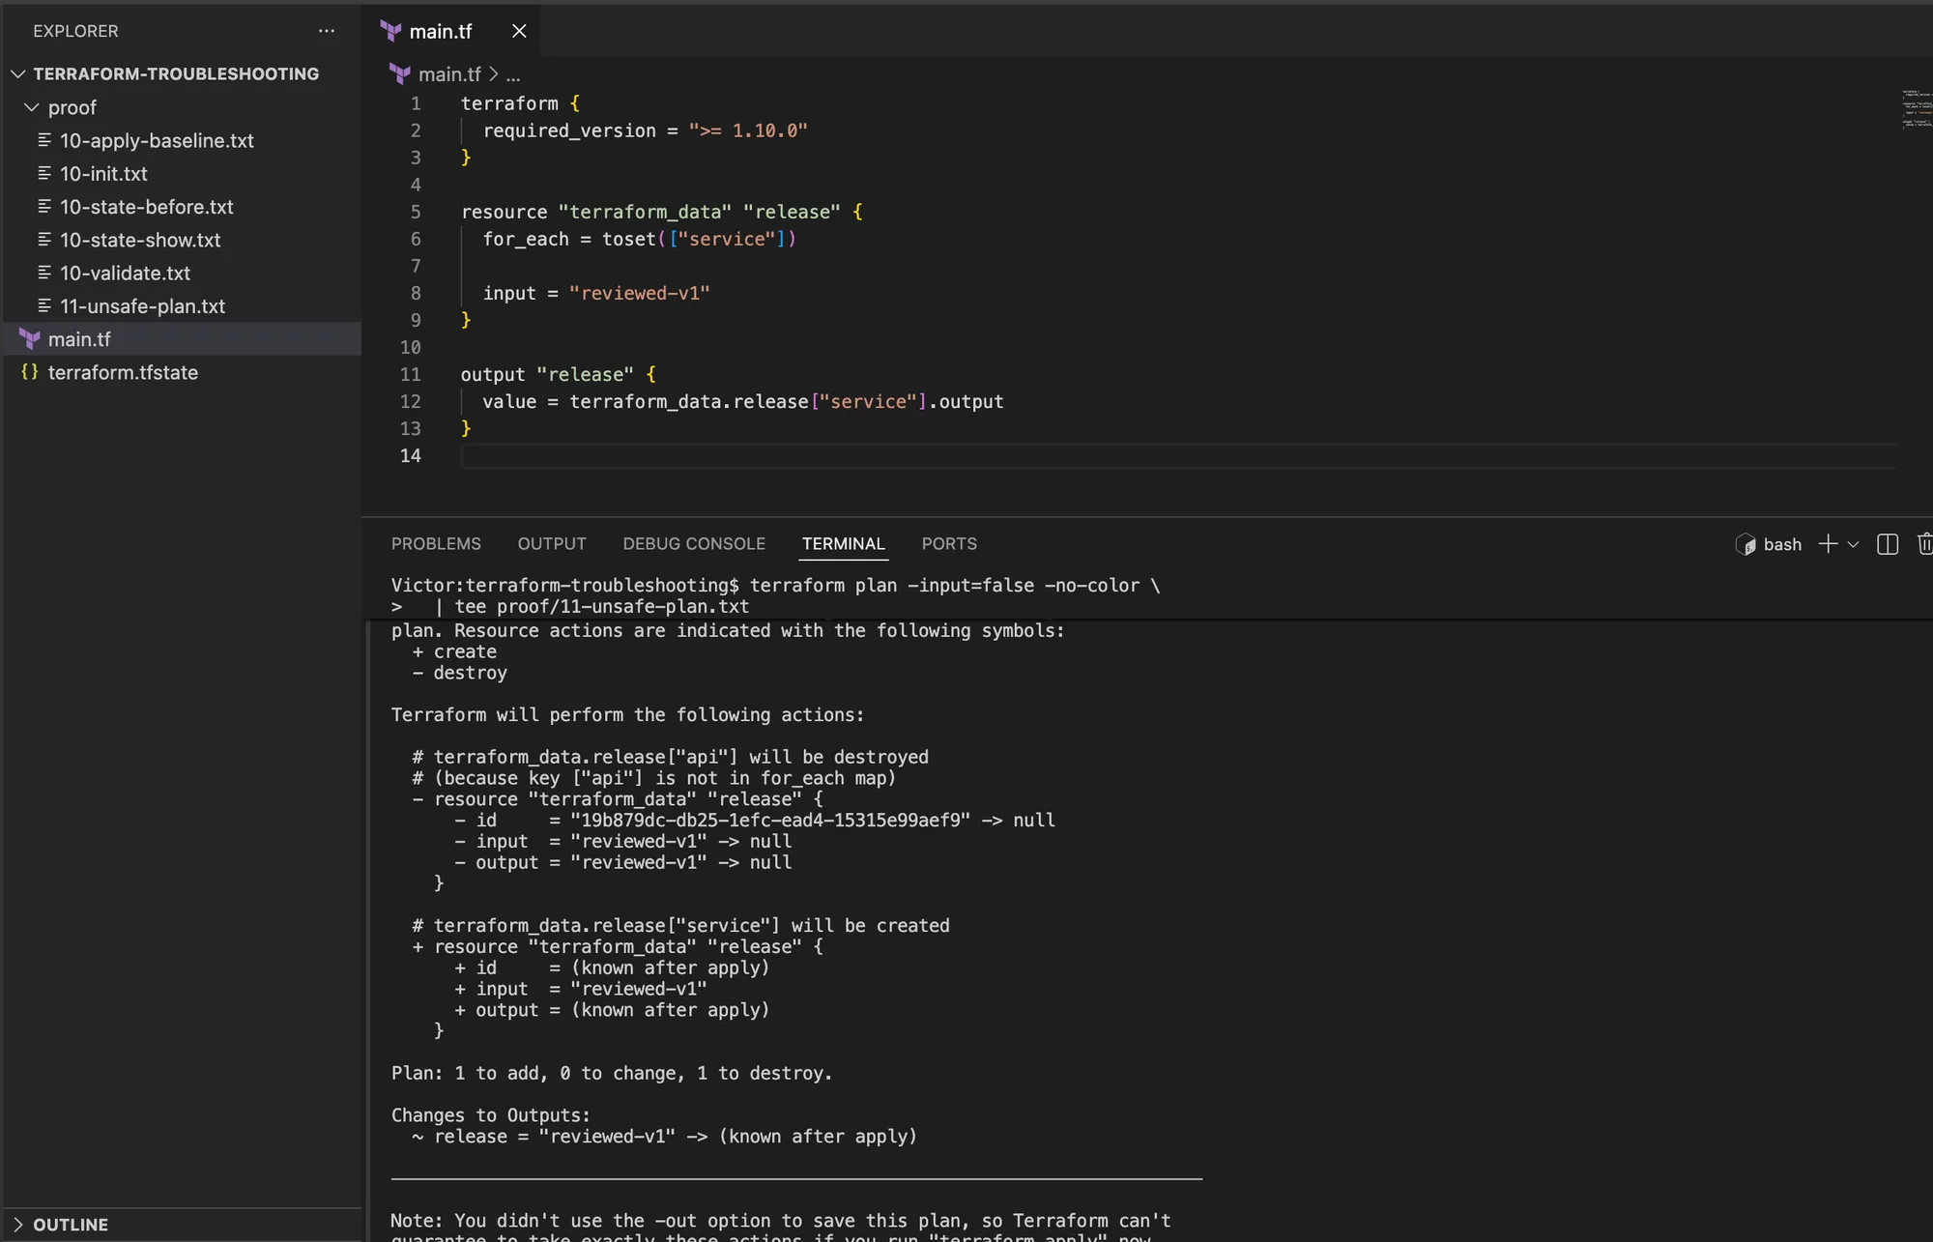Click the required_version text on line 2

569,130
